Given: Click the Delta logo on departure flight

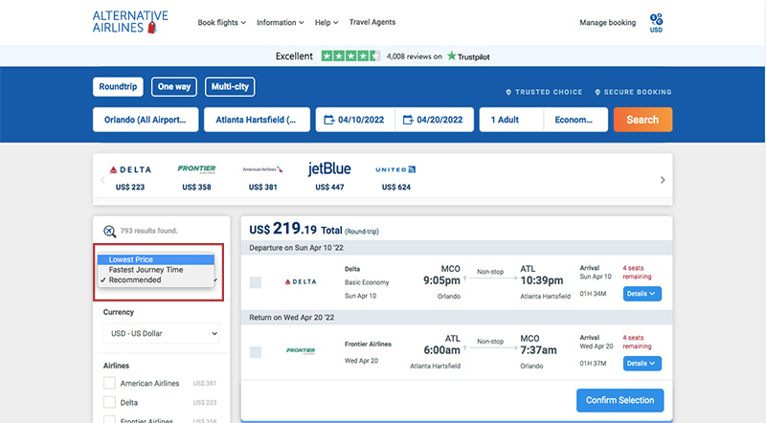Looking at the screenshot, I should pyautogui.click(x=301, y=281).
